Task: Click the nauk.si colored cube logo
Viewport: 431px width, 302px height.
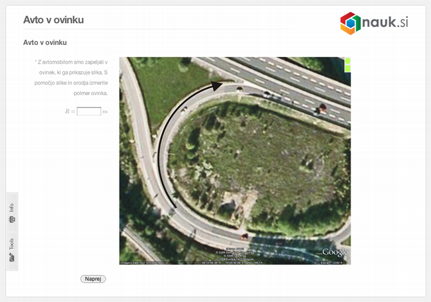Action: (351, 23)
